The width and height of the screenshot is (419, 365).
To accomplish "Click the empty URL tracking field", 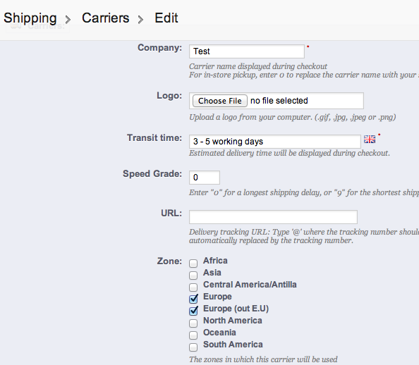I will pyautogui.click(x=273, y=217).
